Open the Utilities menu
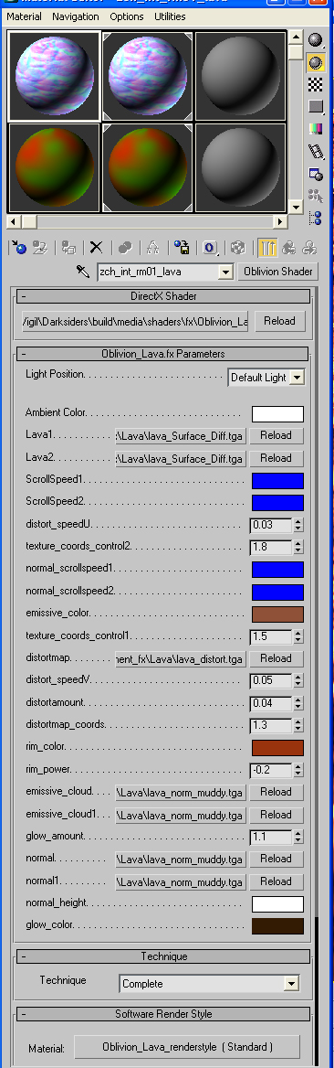 (170, 16)
